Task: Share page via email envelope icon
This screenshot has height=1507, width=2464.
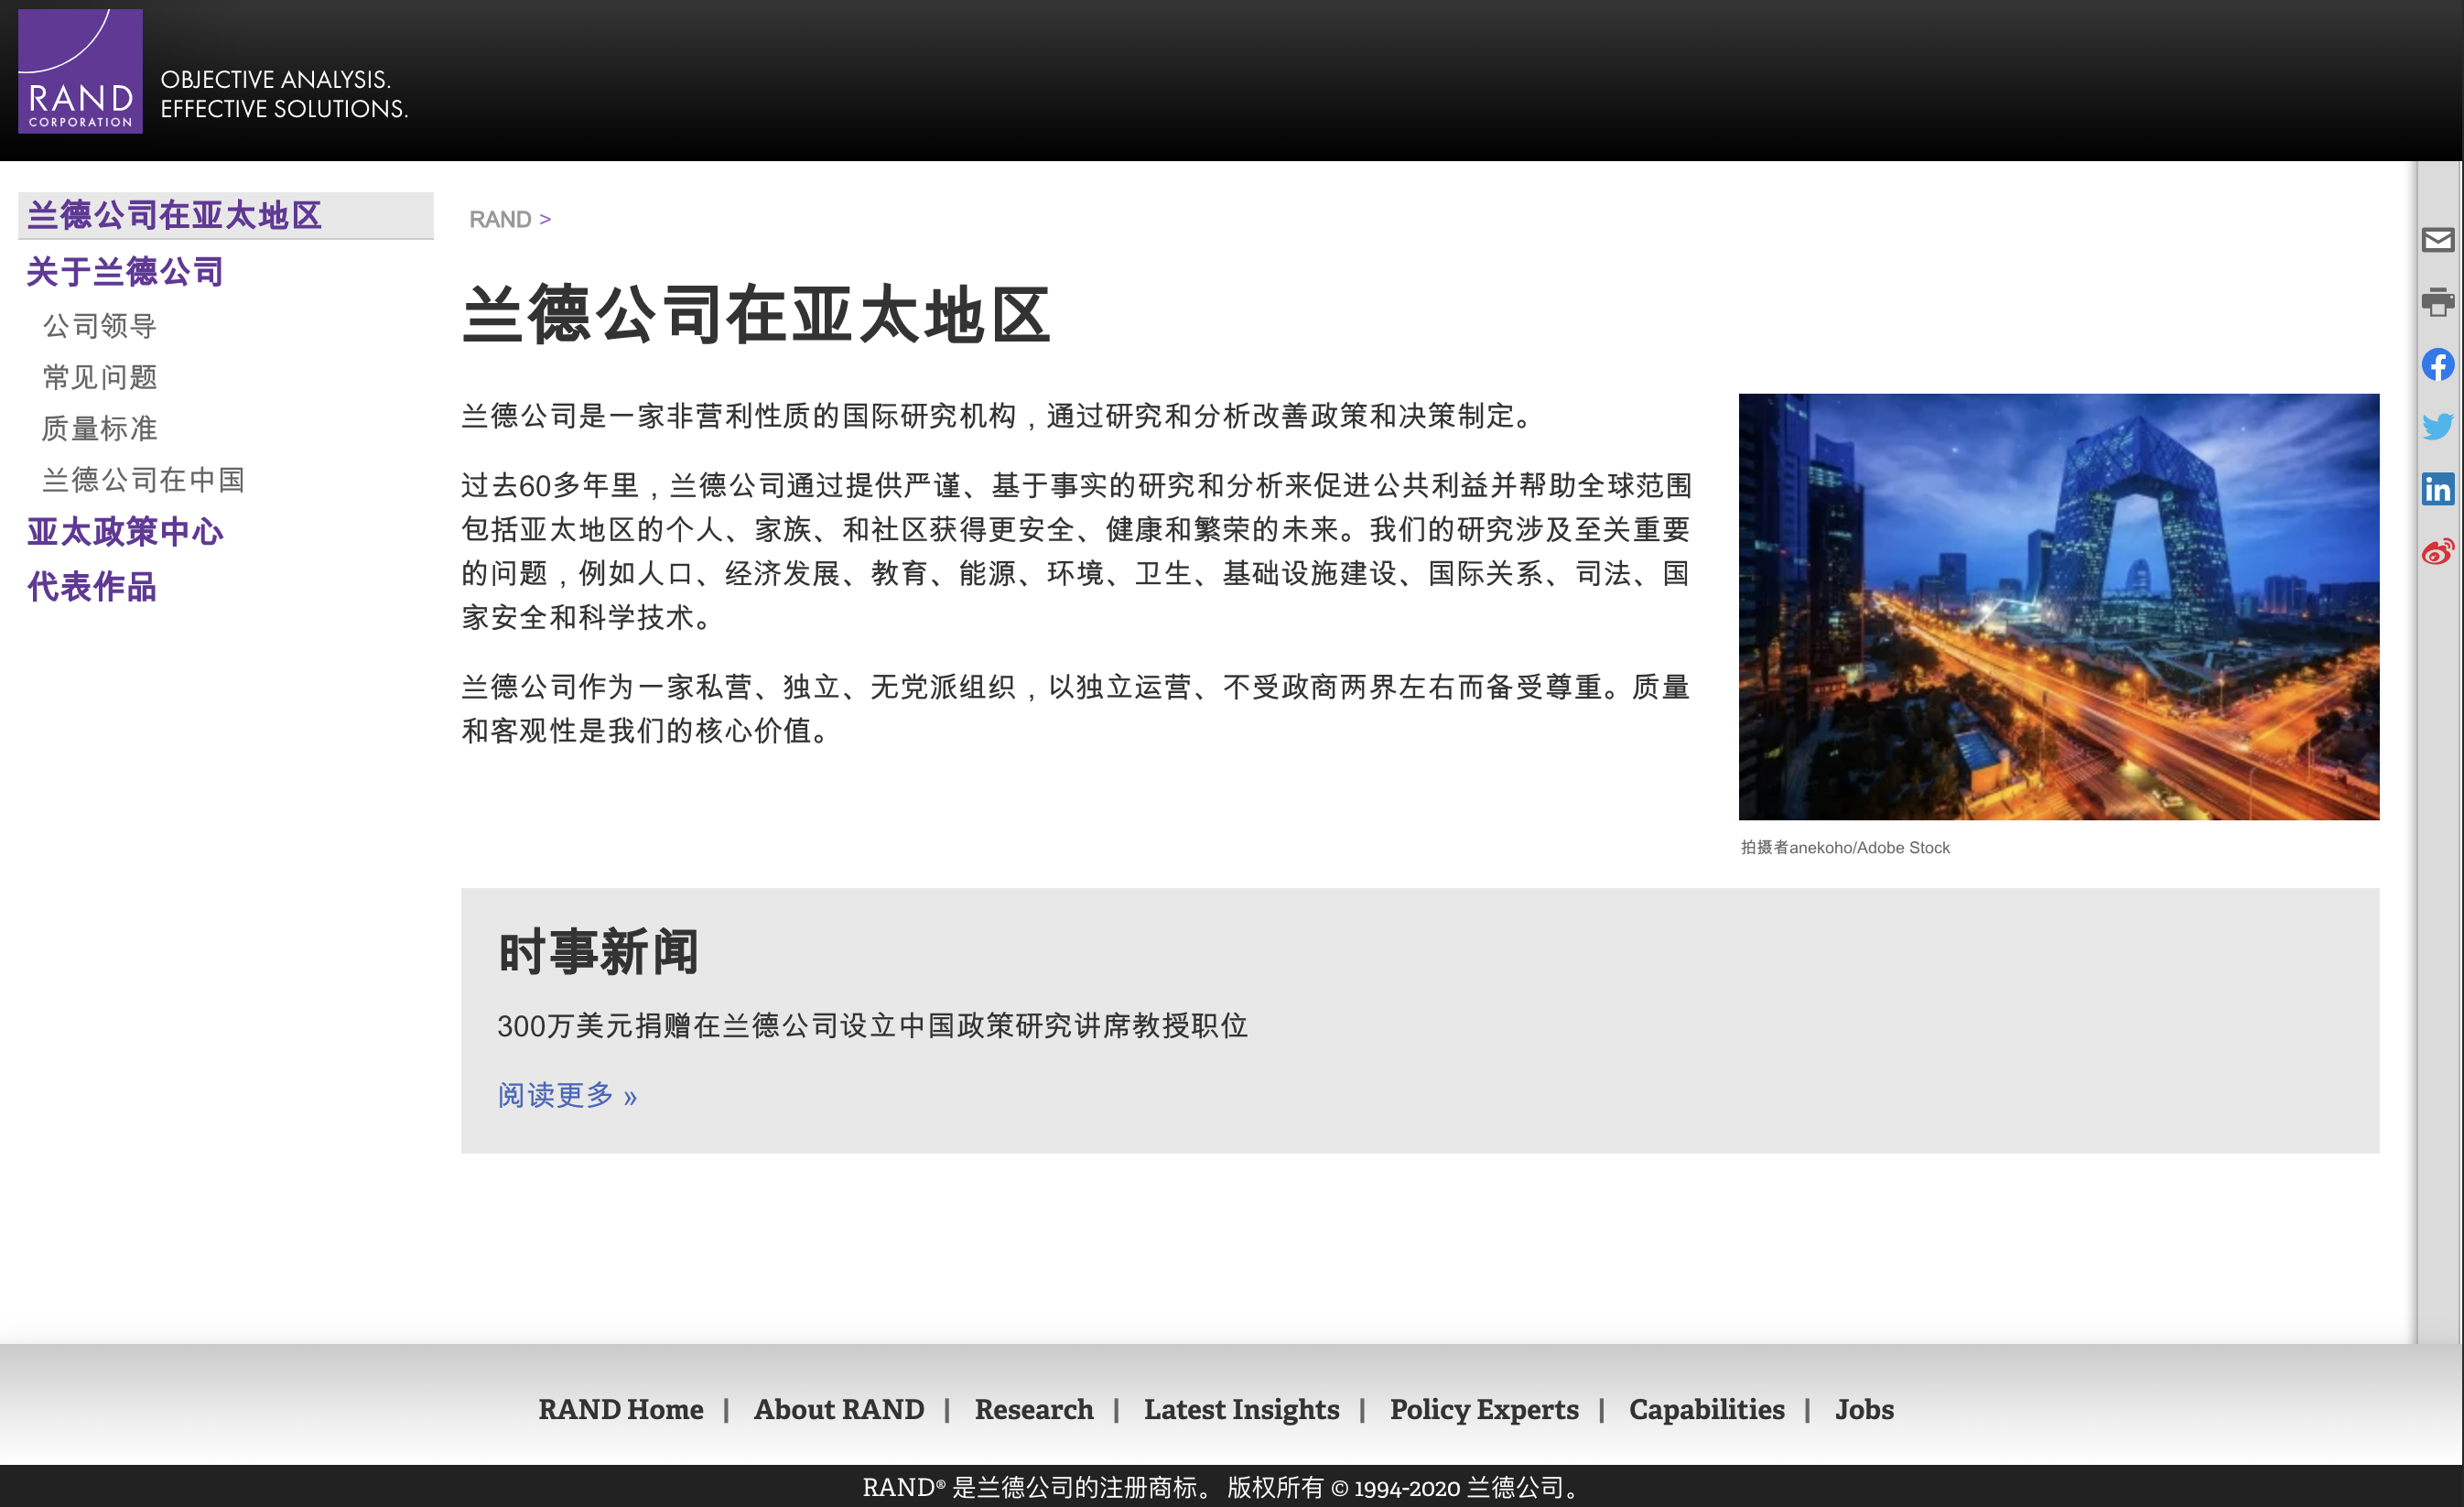Action: [x=2438, y=240]
